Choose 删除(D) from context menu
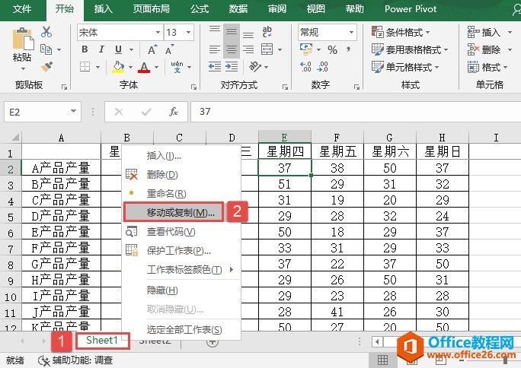The height and width of the screenshot is (368, 521). click(x=181, y=174)
